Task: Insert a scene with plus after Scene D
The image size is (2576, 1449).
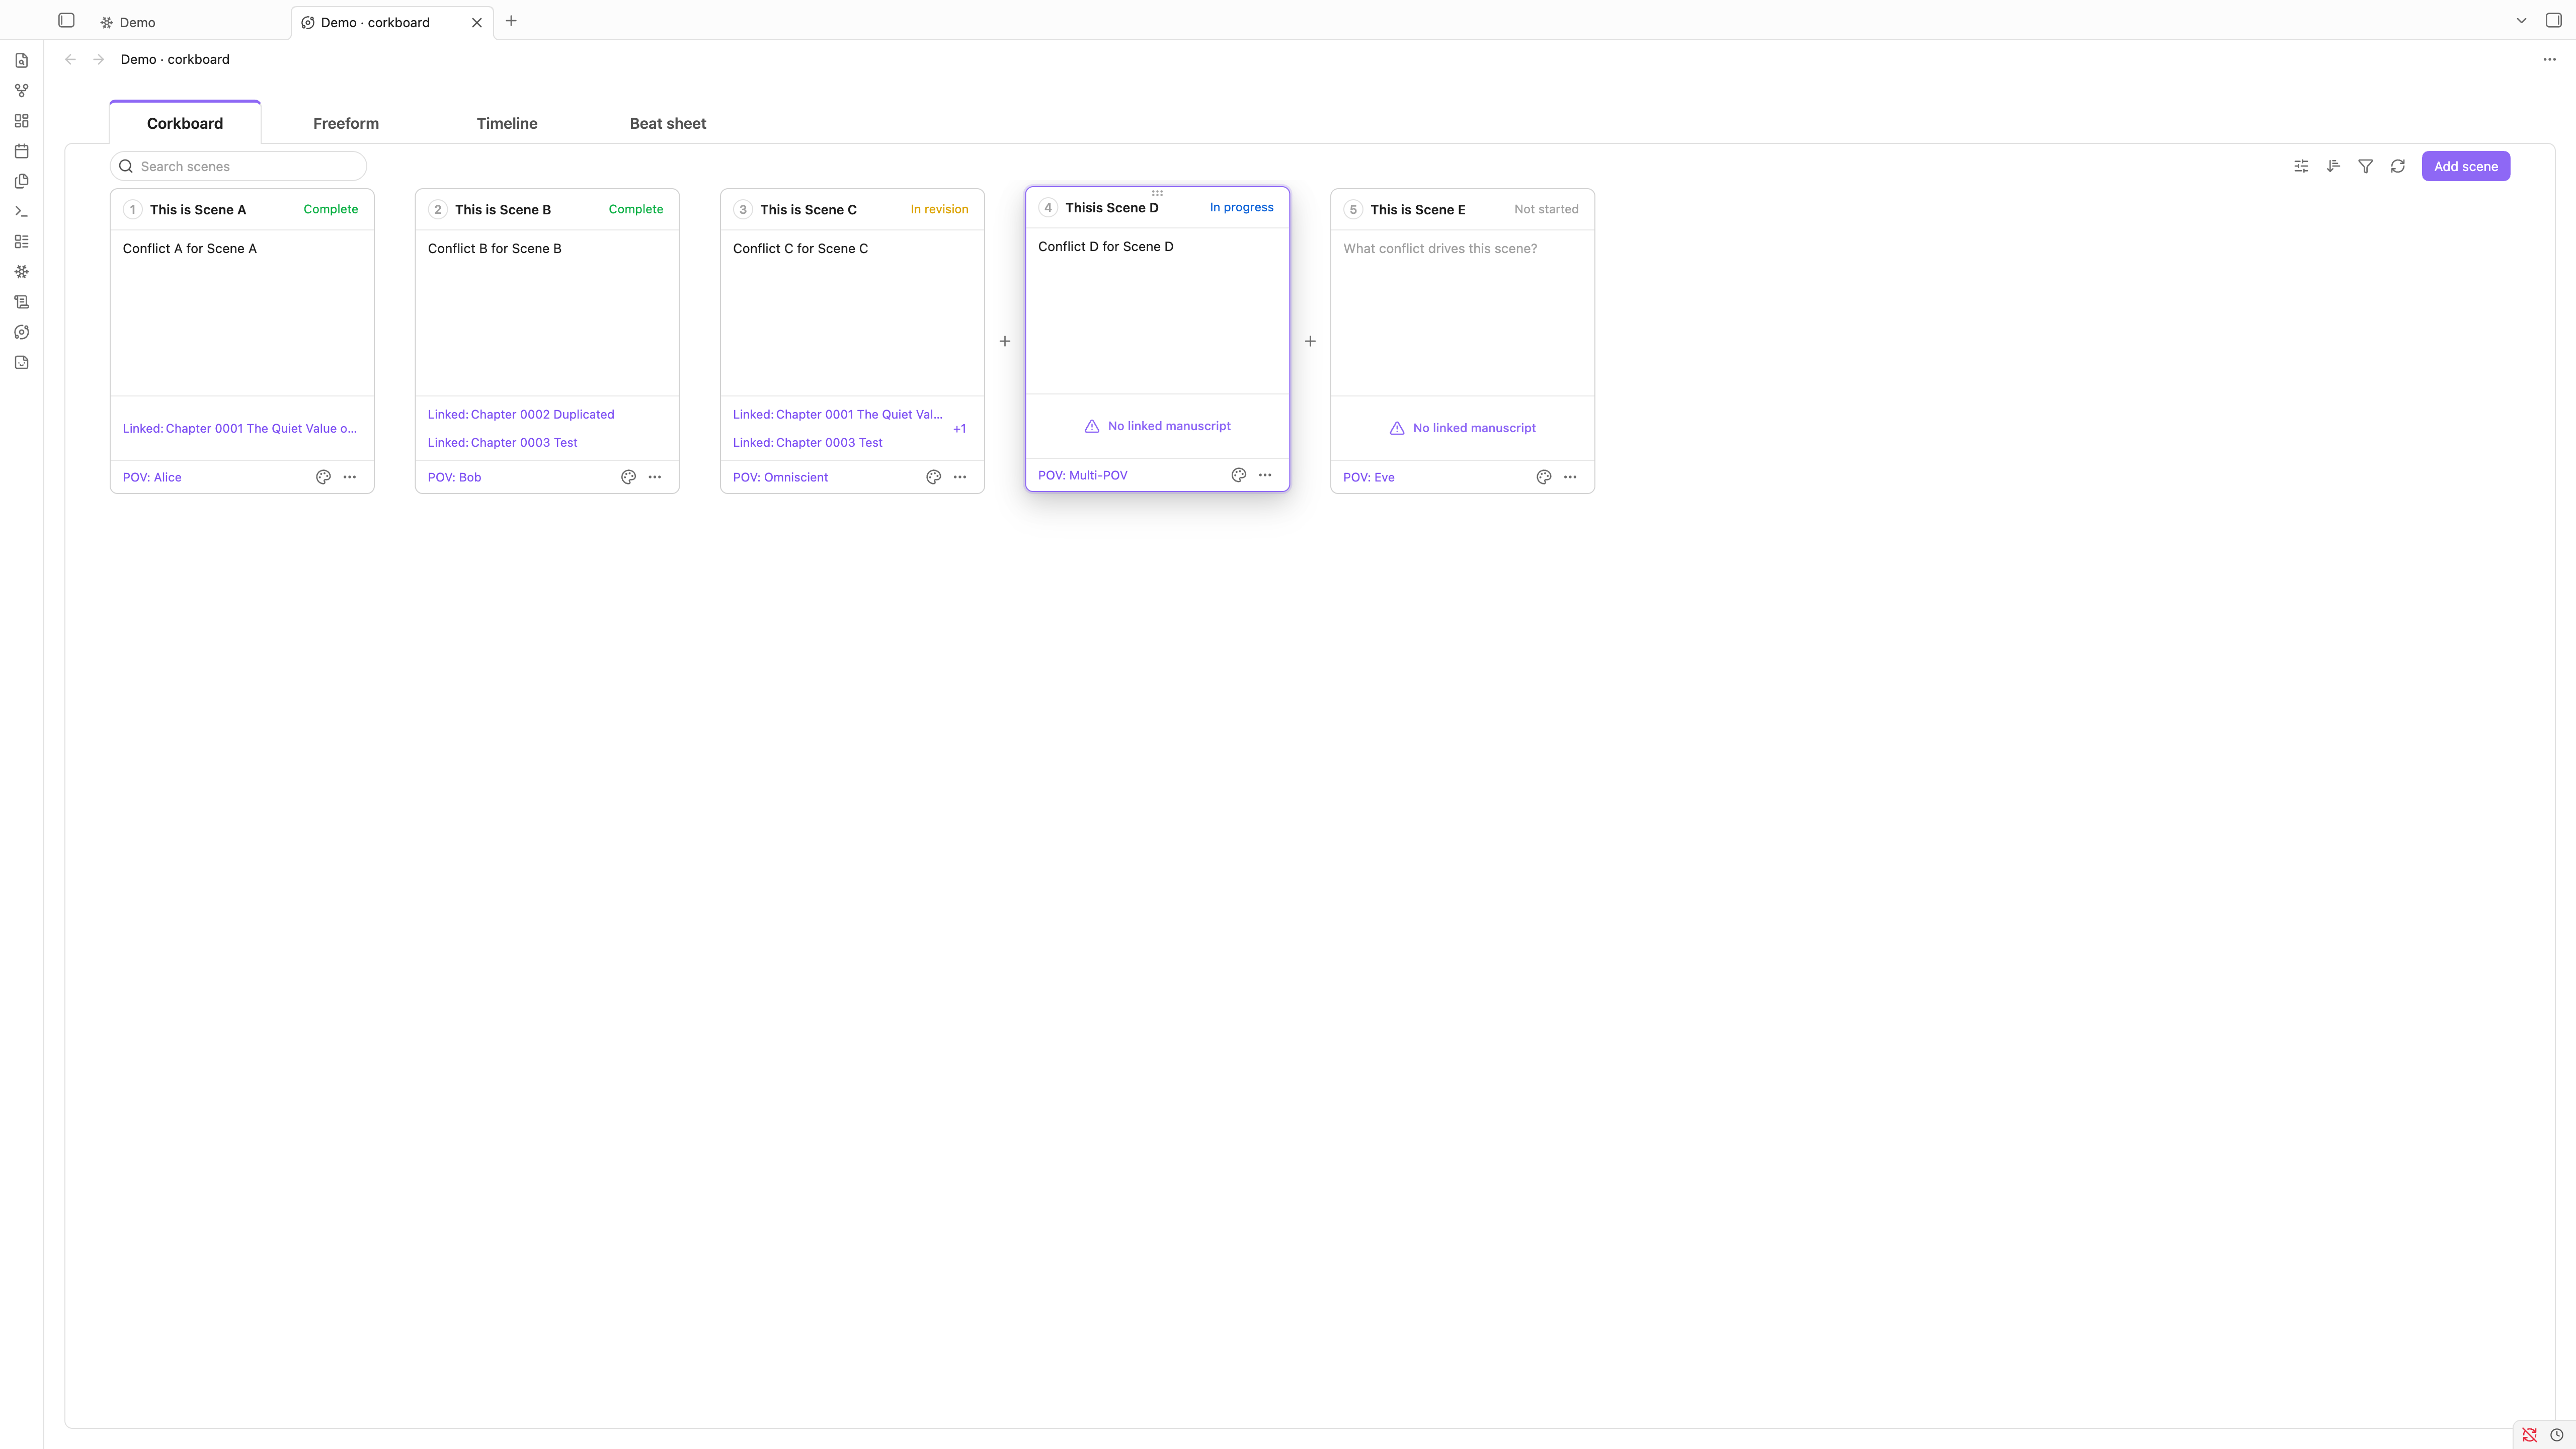Action: [1310, 341]
